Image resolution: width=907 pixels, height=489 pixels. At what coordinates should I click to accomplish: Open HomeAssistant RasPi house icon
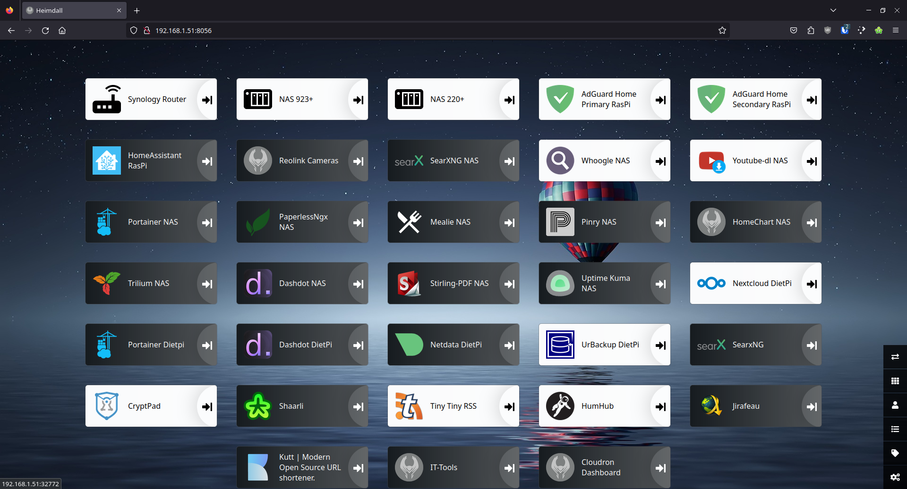coord(107,160)
